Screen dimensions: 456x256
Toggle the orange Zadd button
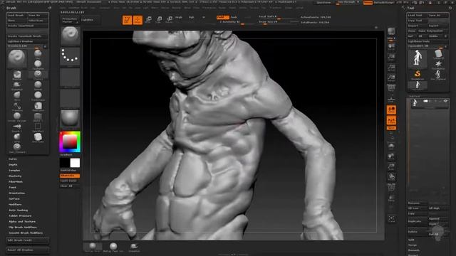click(x=223, y=17)
